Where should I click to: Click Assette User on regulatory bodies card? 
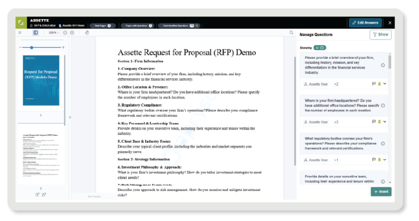[316, 160]
